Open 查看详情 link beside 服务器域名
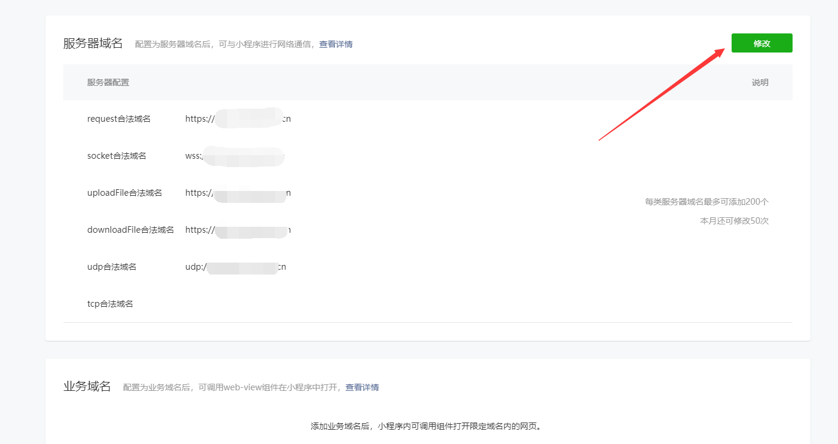838x444 pixels. (335, 44)
